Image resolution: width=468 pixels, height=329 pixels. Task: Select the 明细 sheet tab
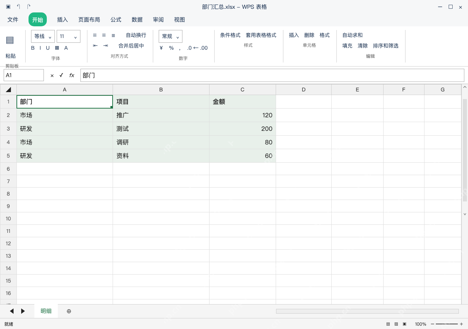tap(46, 311)
